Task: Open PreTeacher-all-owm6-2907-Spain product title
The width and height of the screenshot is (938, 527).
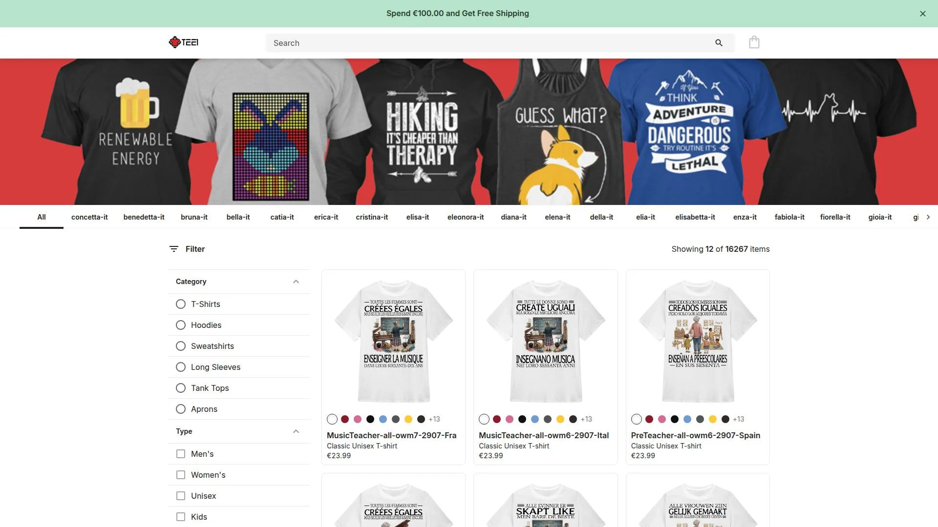Action: point(696,435)
